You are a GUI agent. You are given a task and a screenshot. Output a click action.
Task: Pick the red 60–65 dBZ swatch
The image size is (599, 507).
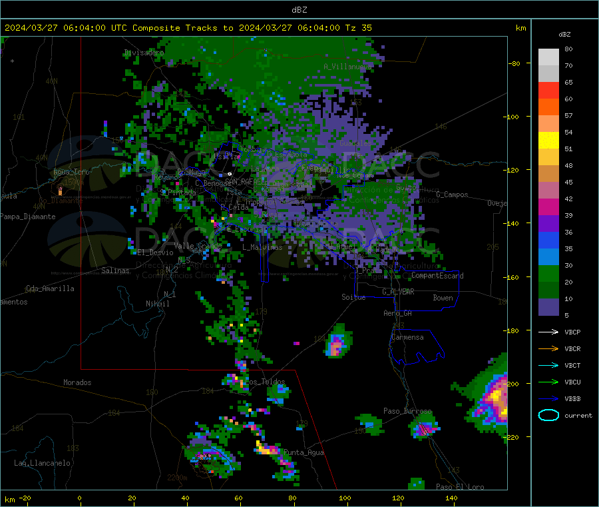click(548, 90)
